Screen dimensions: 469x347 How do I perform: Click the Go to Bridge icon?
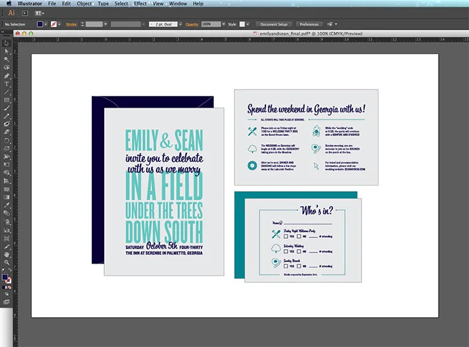click(25, 13)
